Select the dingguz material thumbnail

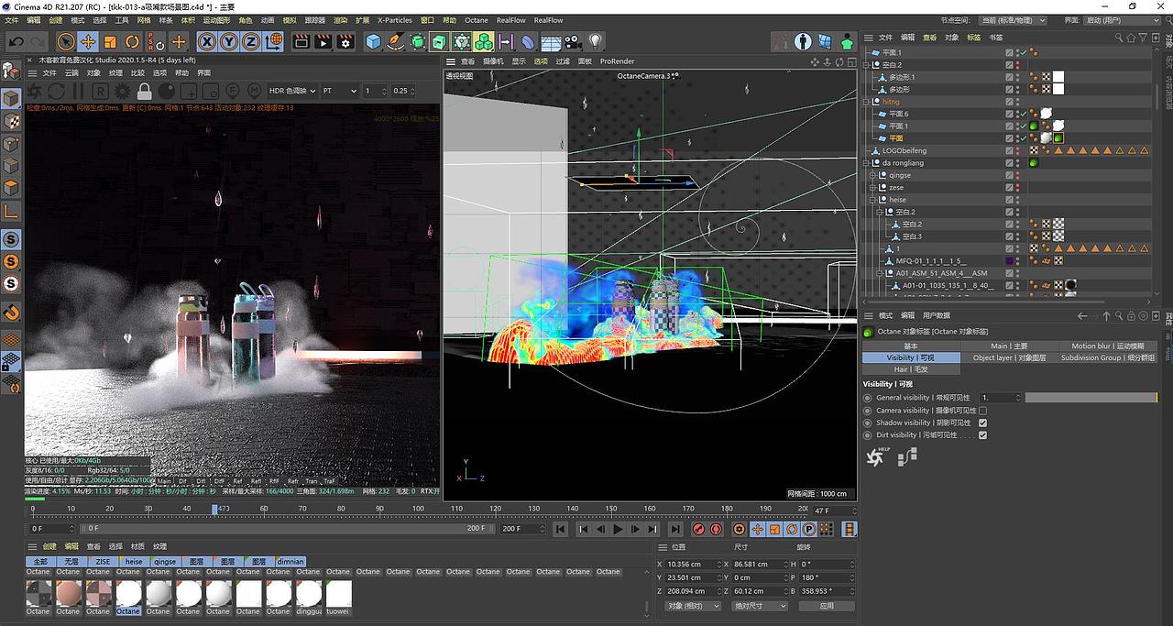point(309,595)
